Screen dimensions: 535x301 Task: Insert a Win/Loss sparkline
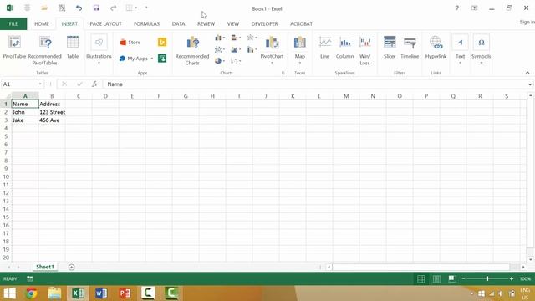pyautogui.click(x=364, y=50)
